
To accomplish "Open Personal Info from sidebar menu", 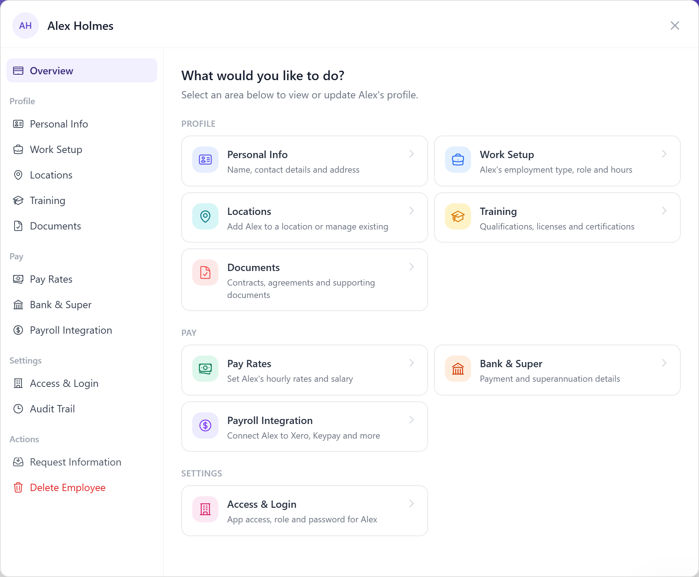I will [x=82, y=124].
